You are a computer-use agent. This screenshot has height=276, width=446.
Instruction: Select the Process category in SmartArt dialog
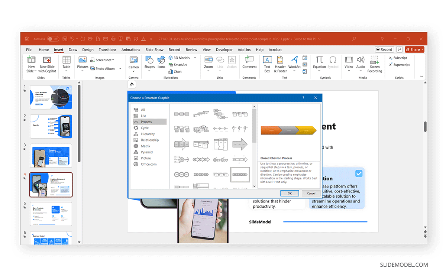(x=147, y=121)
